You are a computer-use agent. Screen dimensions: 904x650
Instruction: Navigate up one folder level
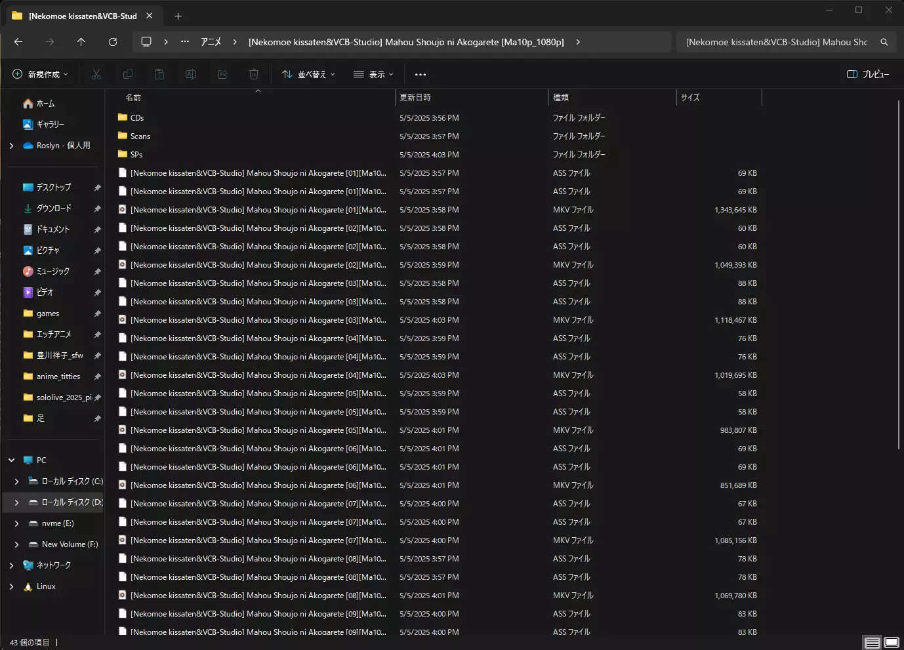[x=81, y=42]
